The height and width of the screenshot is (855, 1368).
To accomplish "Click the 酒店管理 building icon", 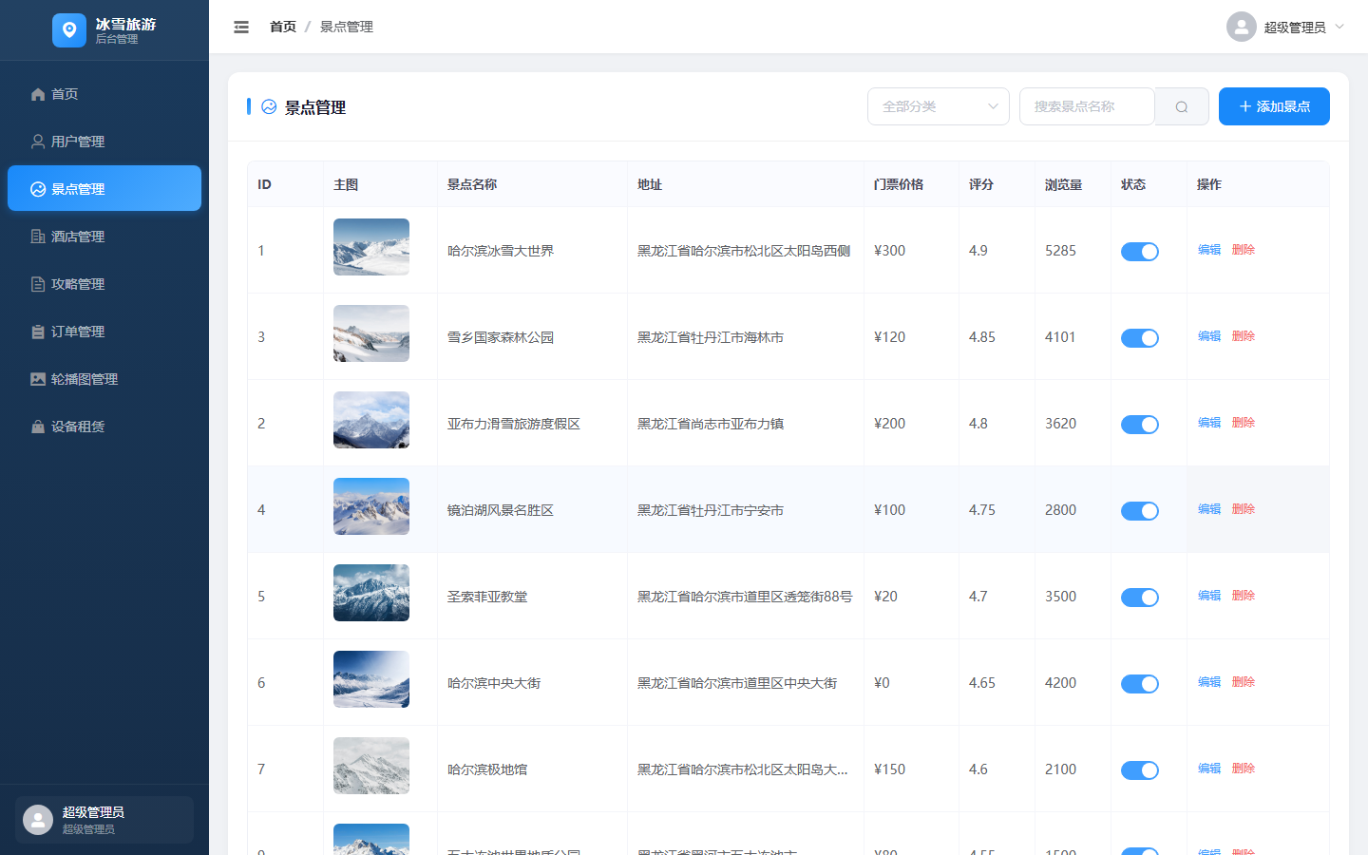I will (x=38, y=237).
